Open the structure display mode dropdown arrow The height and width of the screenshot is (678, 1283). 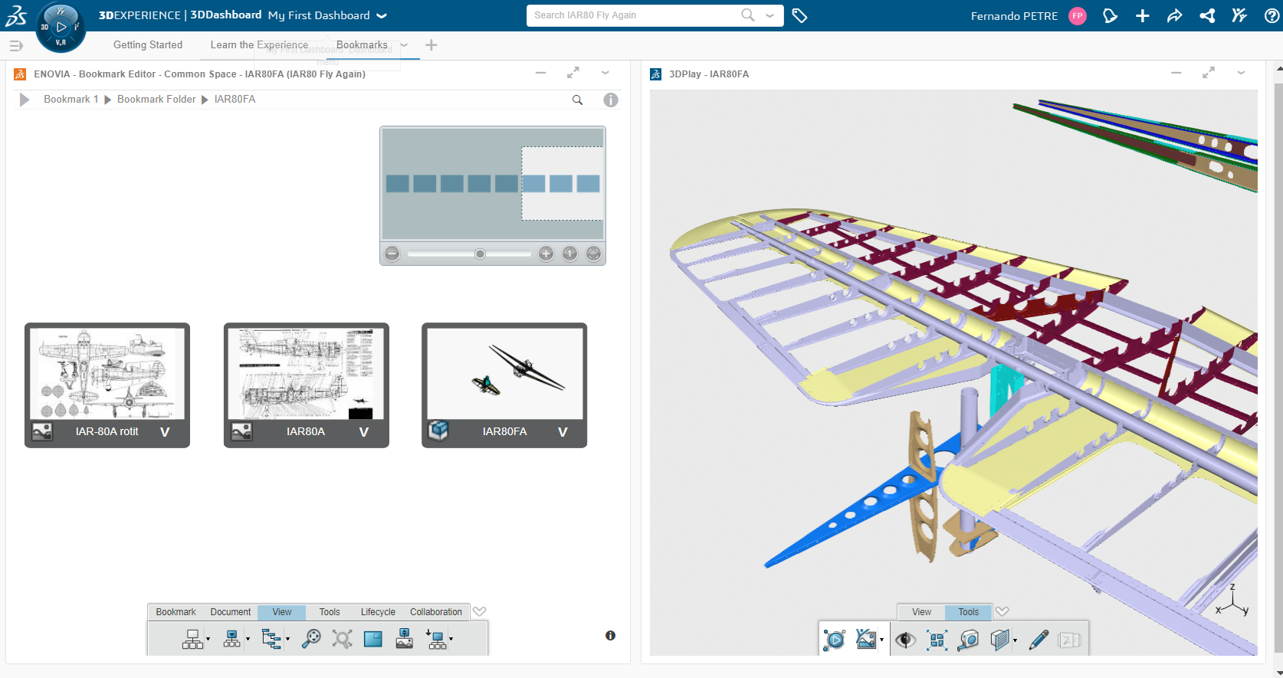[x=208, y=640]
